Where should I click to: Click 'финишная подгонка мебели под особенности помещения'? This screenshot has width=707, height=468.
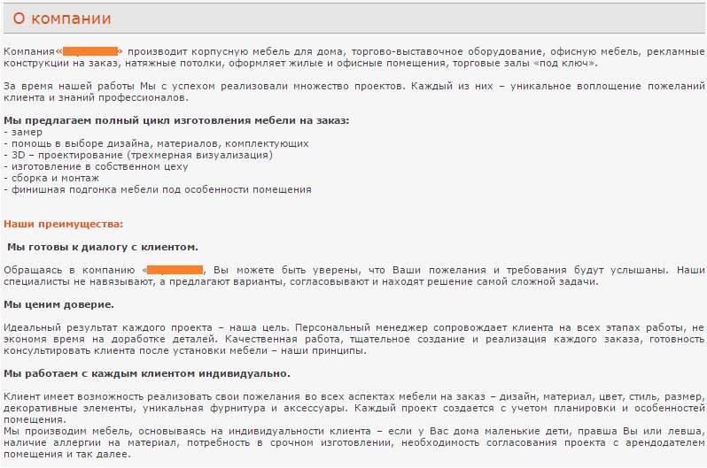[x=161, y=189]
